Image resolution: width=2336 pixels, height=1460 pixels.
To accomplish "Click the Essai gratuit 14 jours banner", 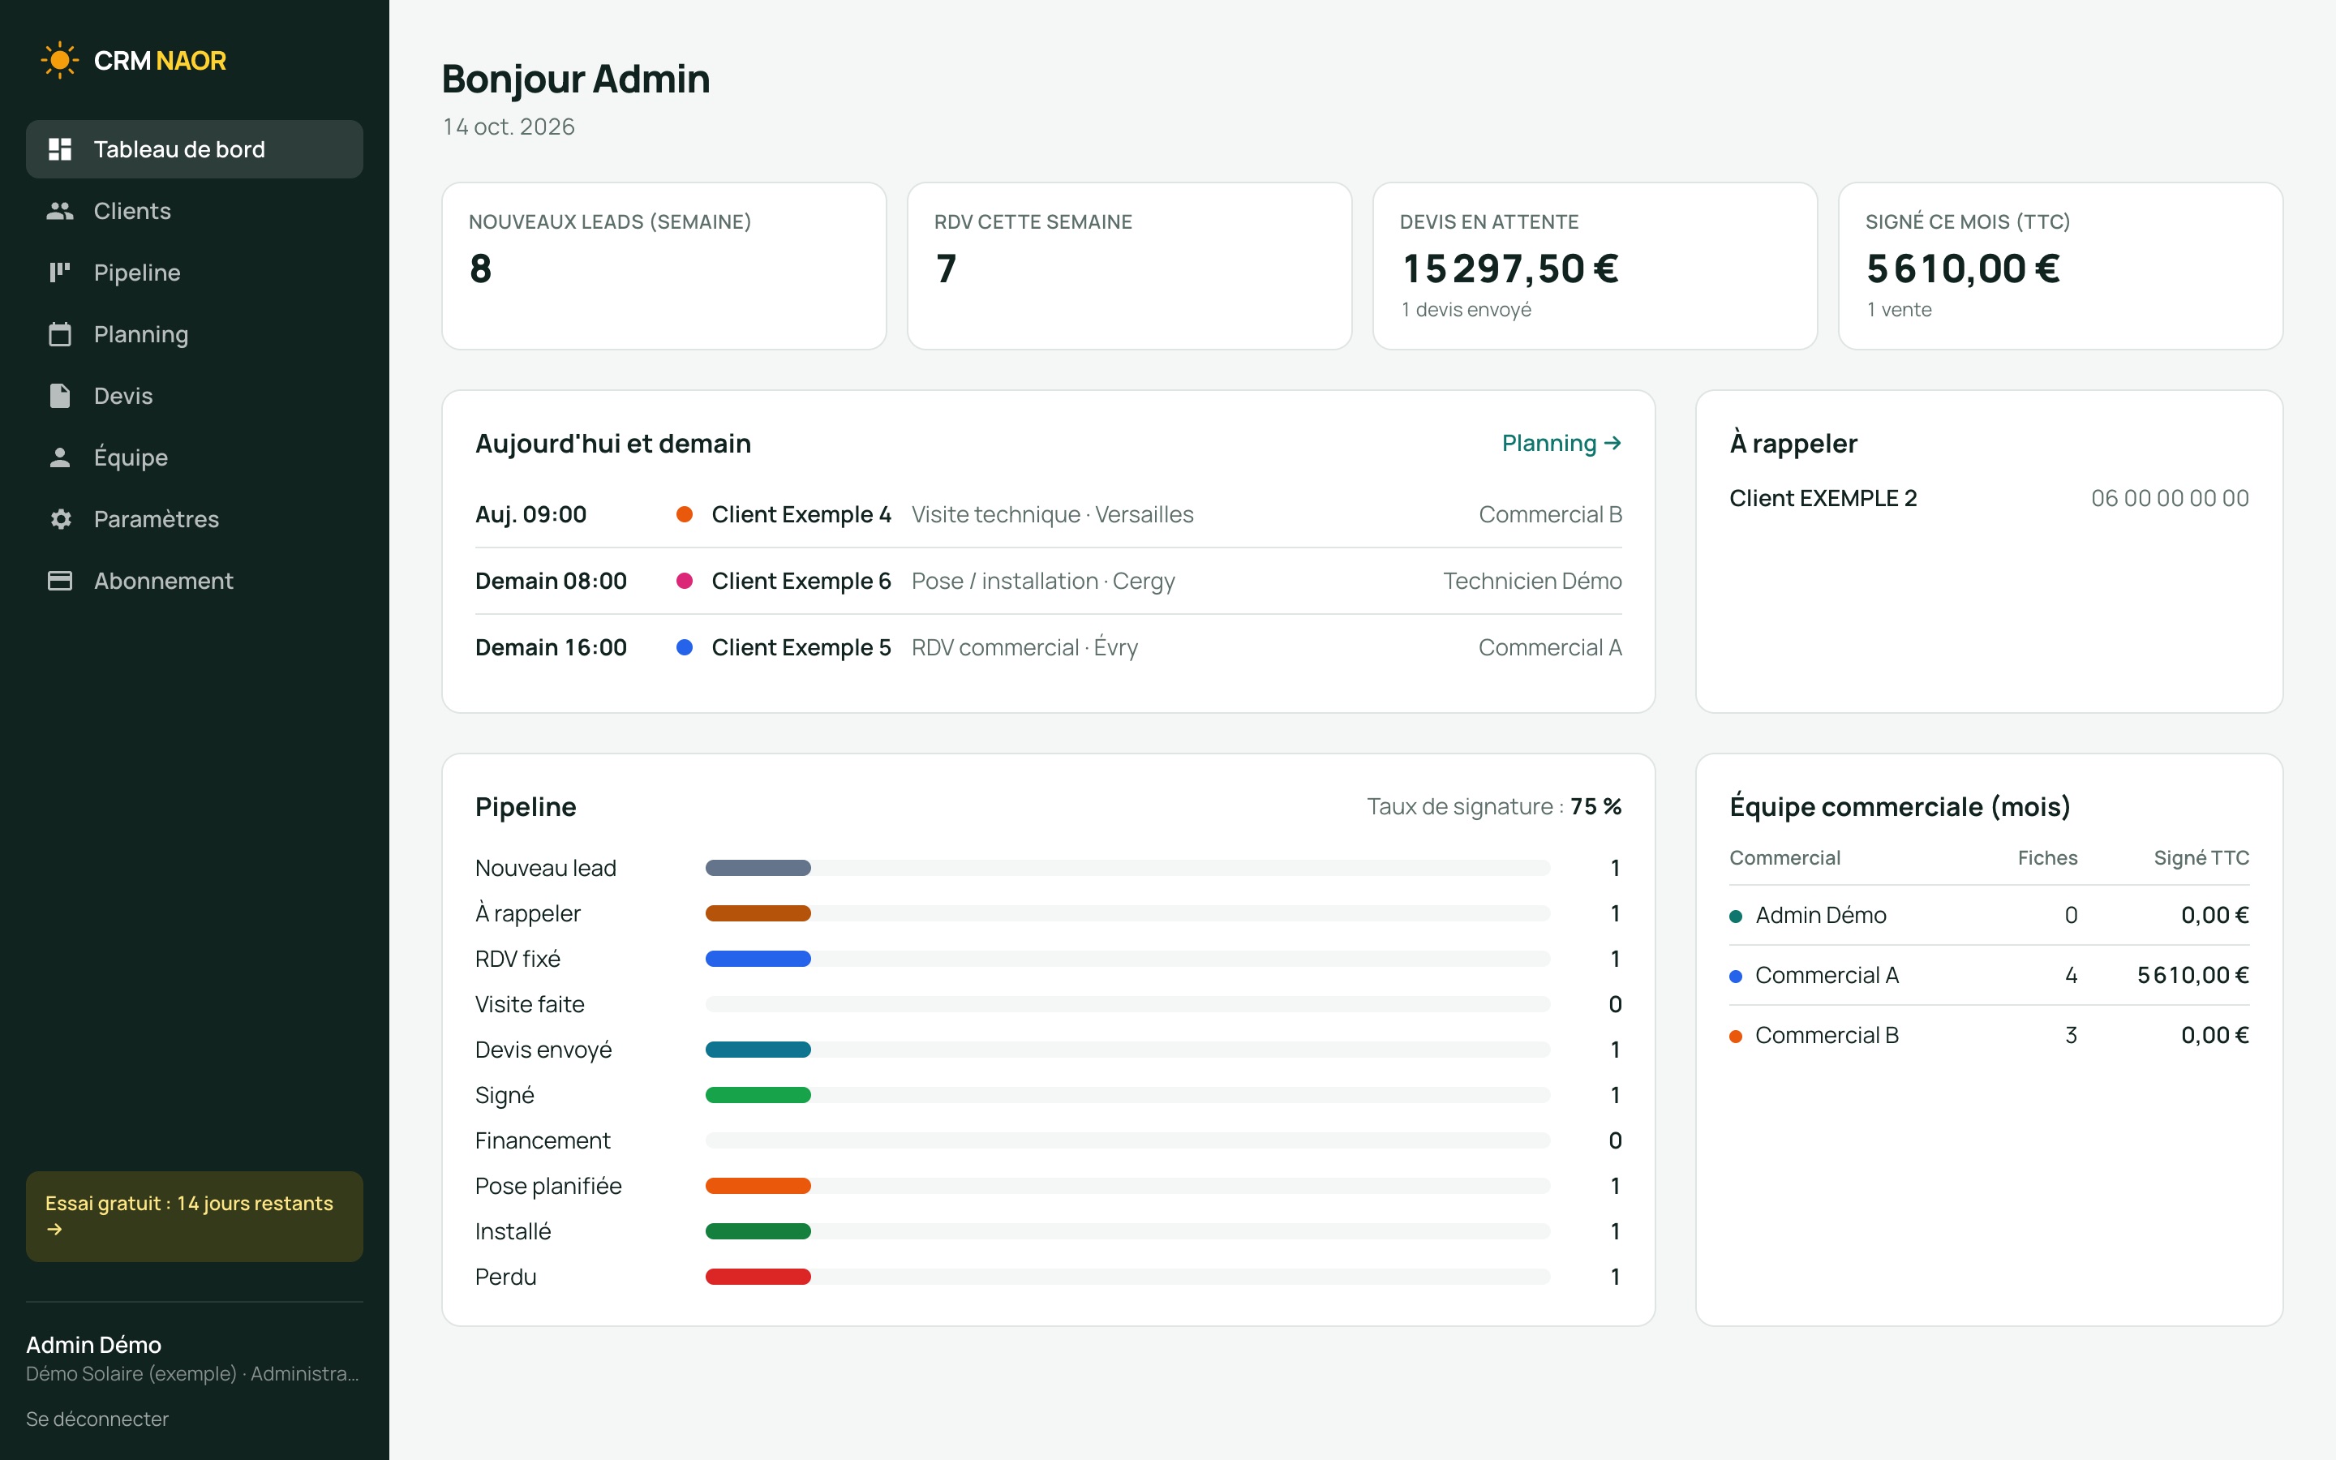I will [x=194, y=1217].
